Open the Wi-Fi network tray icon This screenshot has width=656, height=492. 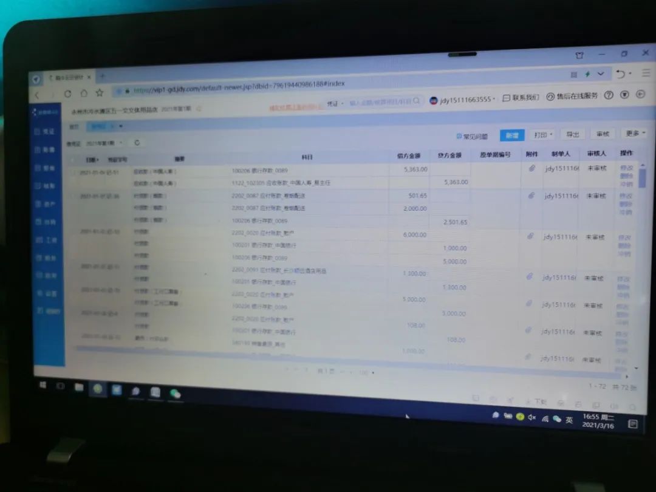coord(545,419)
